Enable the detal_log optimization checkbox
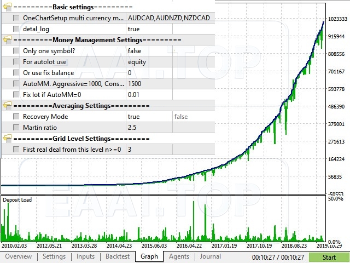 16,29
